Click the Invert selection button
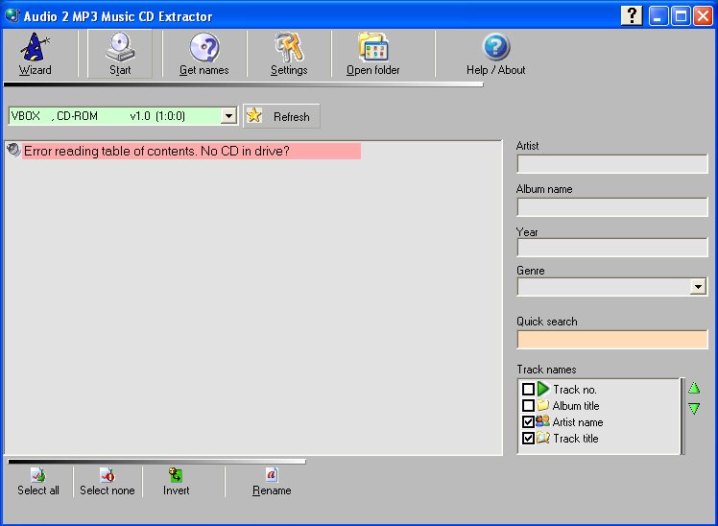718x526 pixels. (177, 482)
